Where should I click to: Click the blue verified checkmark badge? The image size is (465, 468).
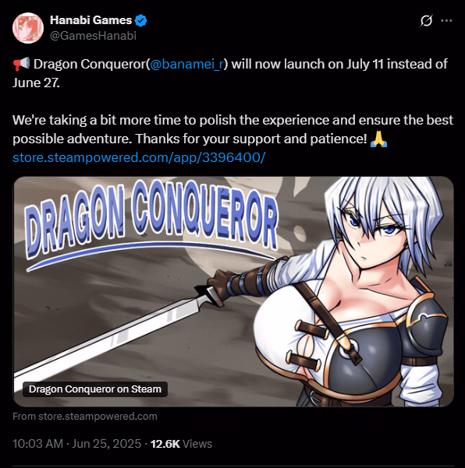click(140, 20)
